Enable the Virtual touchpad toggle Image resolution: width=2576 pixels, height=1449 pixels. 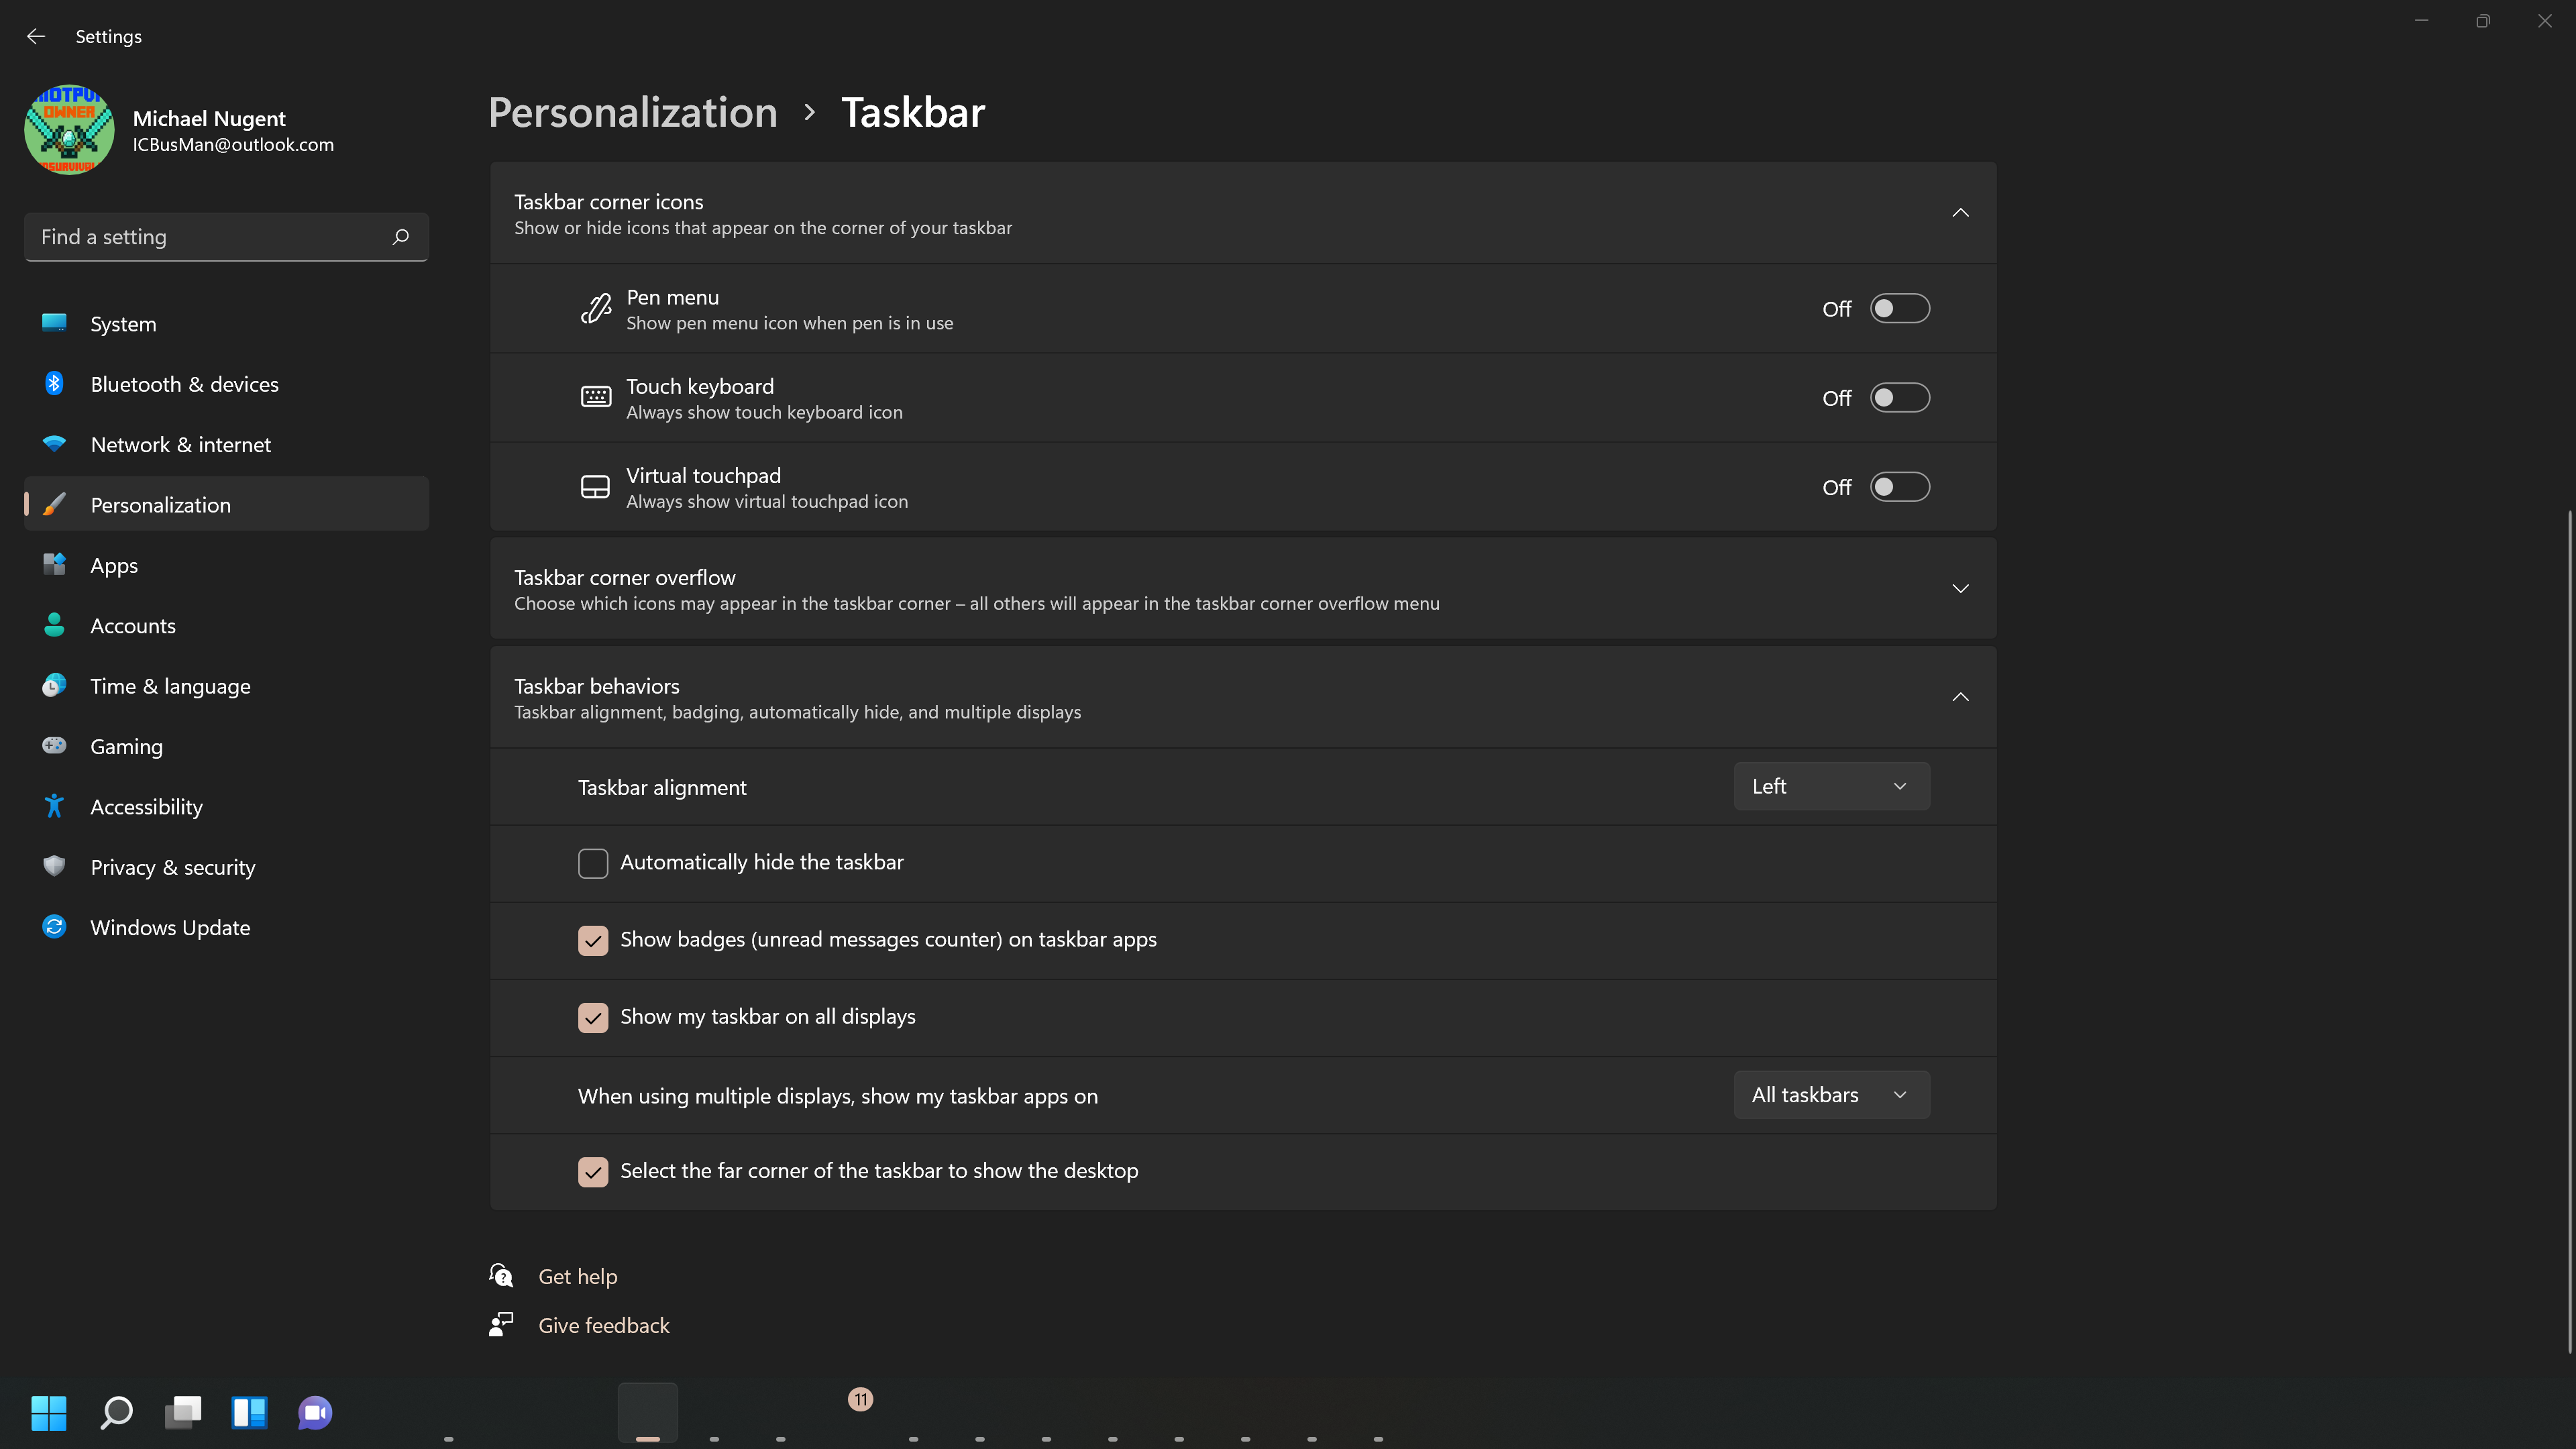tap(1899, 487)
